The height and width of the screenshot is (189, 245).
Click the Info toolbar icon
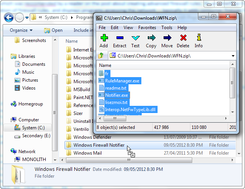(199, 38)
